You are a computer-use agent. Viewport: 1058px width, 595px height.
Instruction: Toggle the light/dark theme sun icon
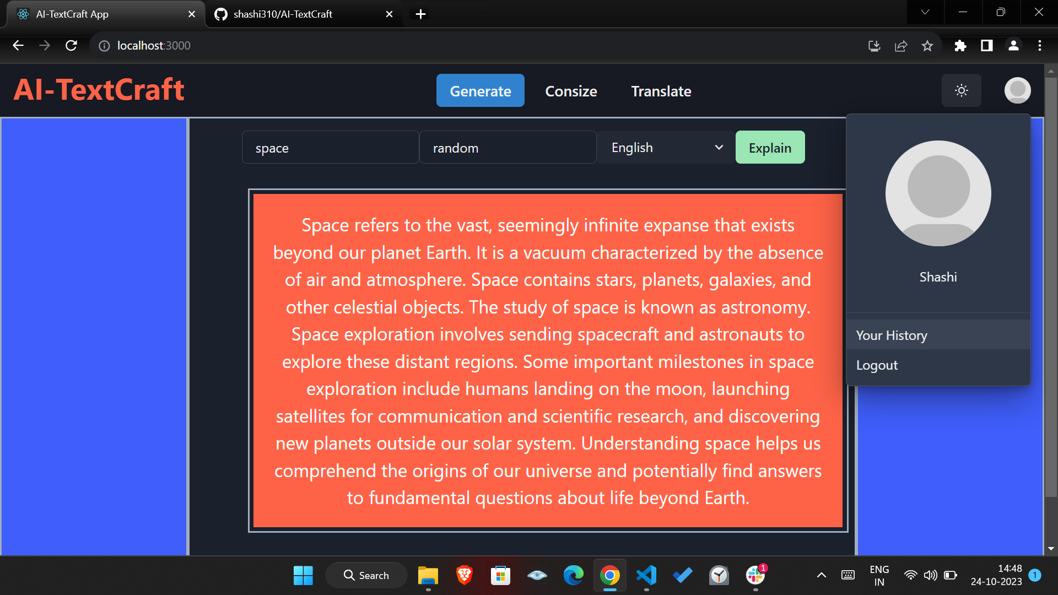[x=961, y=90]
